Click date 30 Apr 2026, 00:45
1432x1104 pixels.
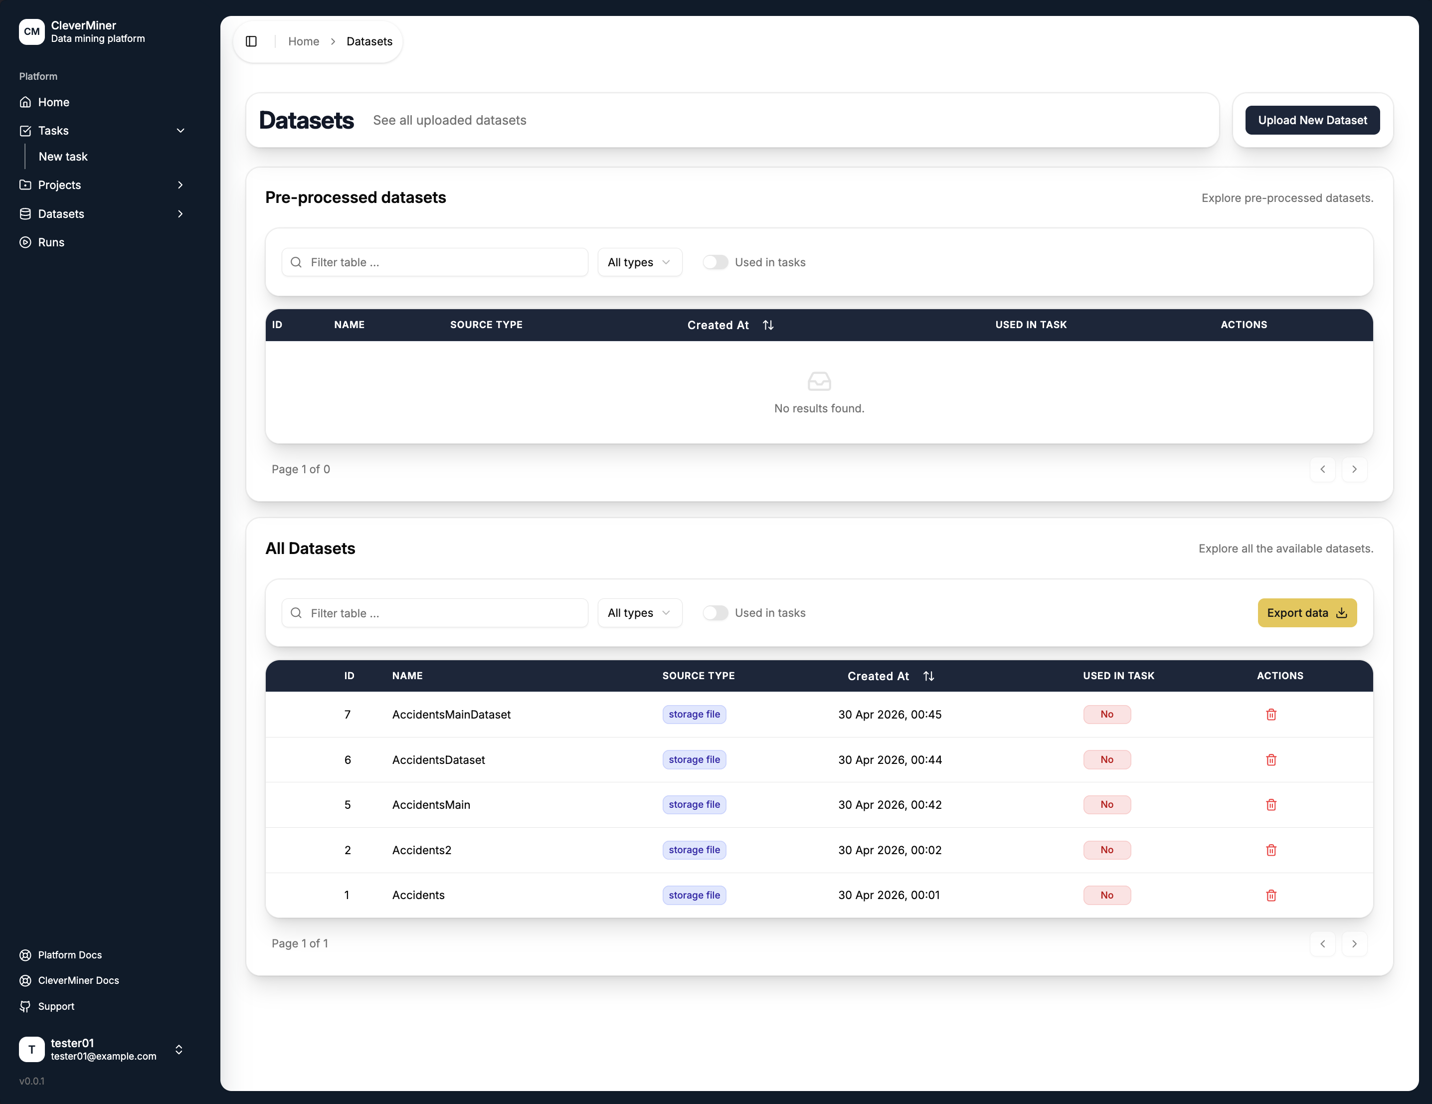pyautogui.click(x=890, y=714)
